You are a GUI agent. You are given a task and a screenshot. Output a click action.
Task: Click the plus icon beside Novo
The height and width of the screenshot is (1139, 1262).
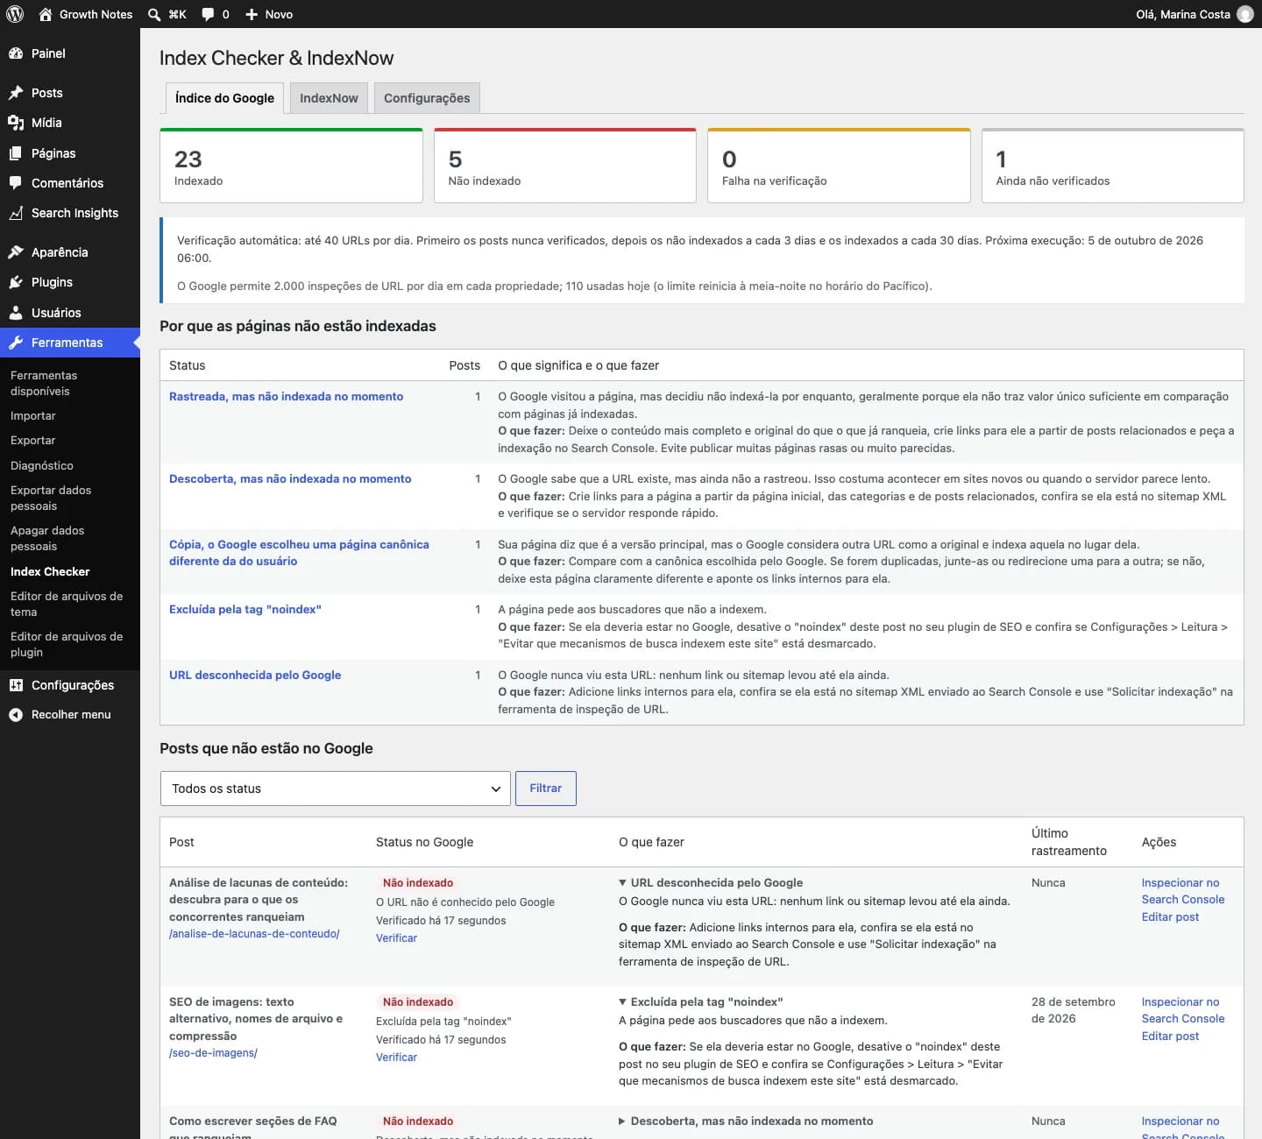252,14
